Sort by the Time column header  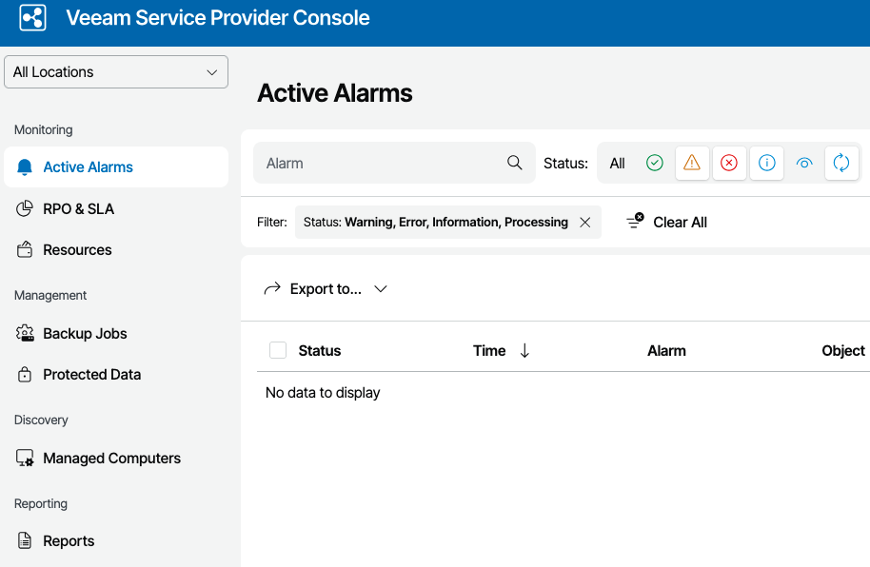(x=489, y=351)
